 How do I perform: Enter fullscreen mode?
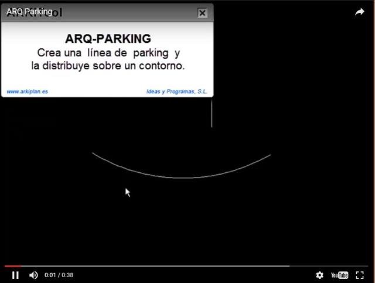point(360,275)
